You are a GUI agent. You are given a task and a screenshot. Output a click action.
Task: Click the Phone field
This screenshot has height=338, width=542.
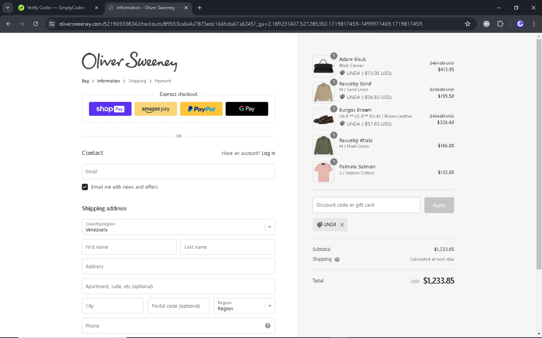coord(178,325)
